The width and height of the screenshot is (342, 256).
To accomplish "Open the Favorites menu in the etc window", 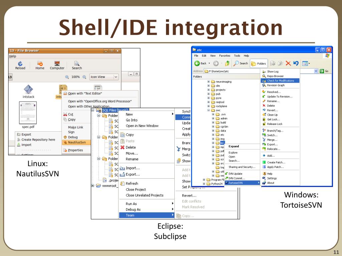I will pyautogui.click(x=225, y=56).
